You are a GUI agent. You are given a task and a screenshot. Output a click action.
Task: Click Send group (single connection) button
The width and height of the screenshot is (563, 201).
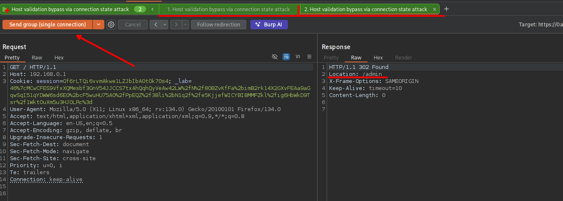pyautogui.click(x=47, y=25)
